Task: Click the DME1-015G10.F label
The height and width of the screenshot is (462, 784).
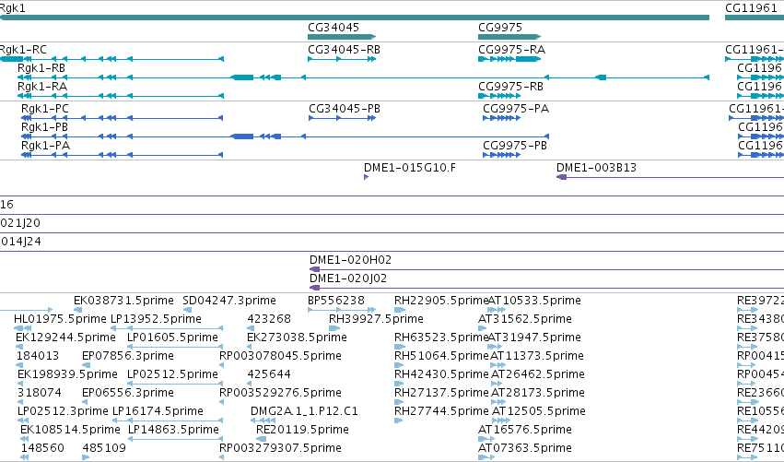Action: pyautogui.click(x=410, y=168)
